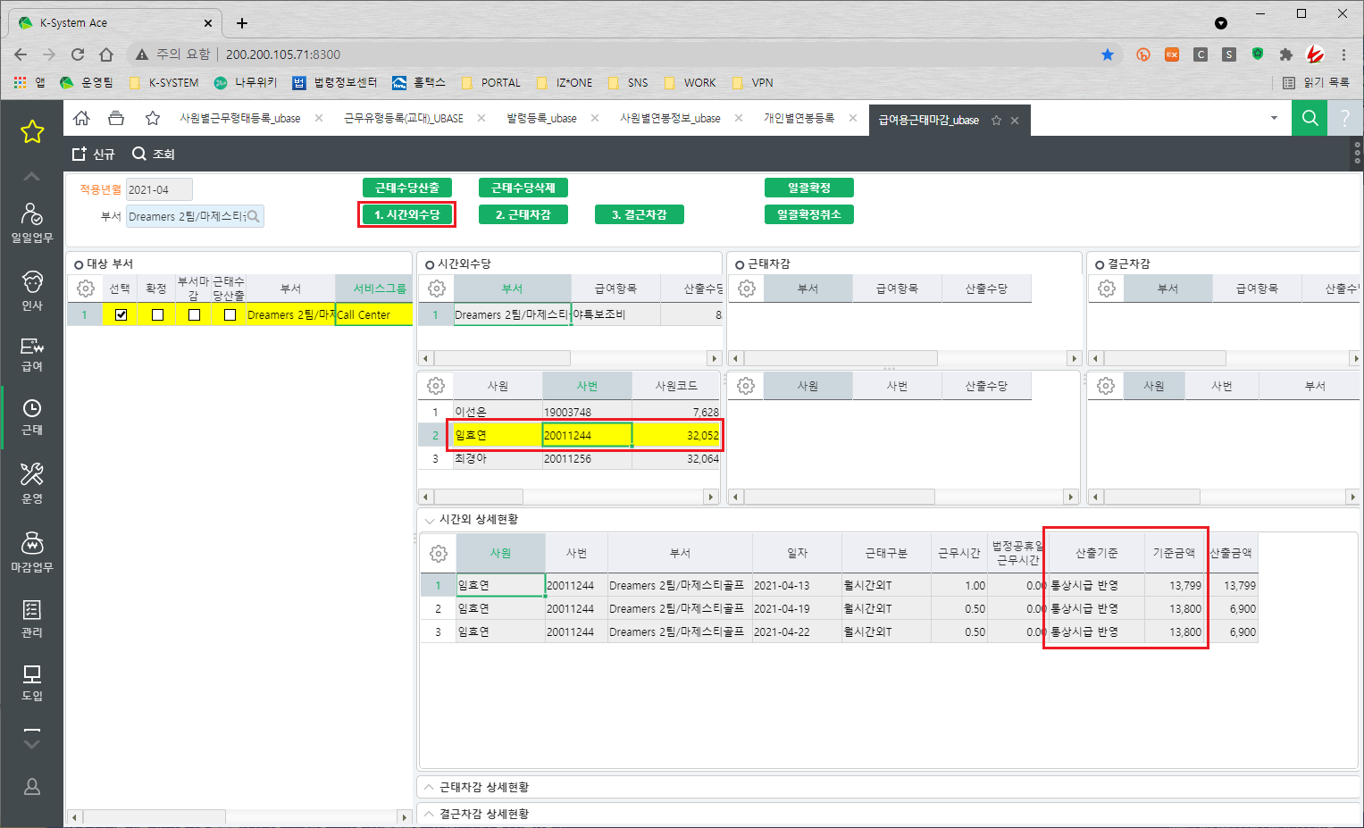The height and width of the screenshot is (828, 1364).
Task: Click the user profile icon in sidebar
Action: 32,786
